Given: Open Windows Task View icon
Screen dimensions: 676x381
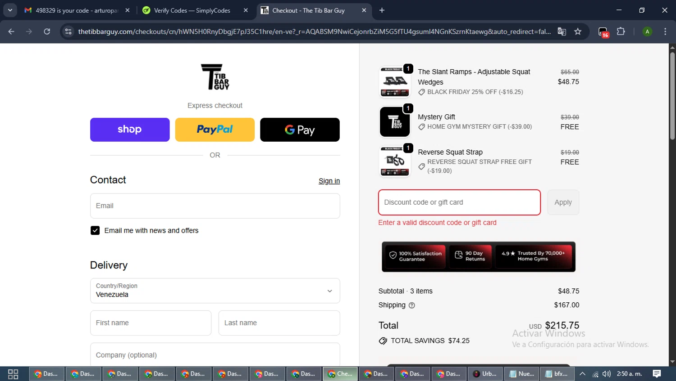Looking at the screenshot, I should point(13,374).
